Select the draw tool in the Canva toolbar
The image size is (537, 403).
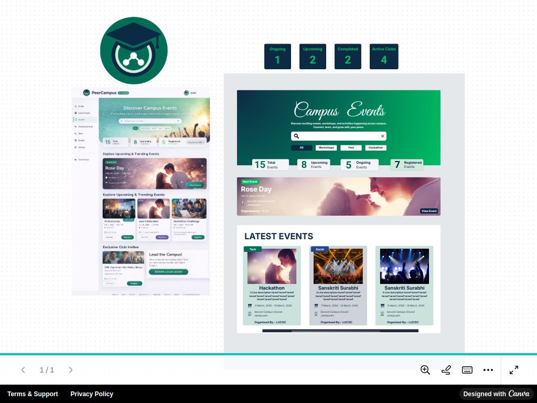click(446, 370)
